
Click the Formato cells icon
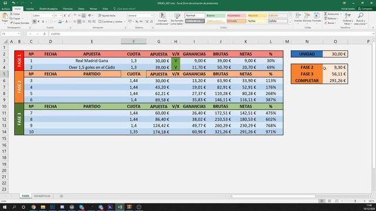[x=317, y=16]
